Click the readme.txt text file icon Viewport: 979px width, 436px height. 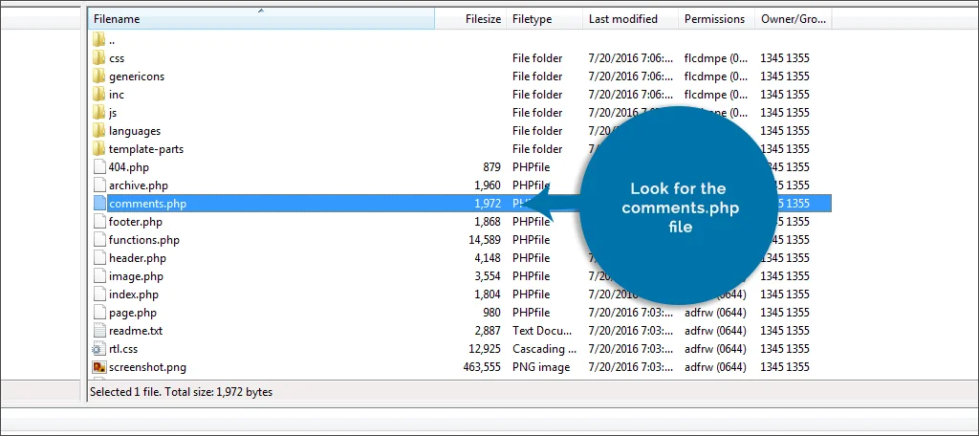(x=99, y=331)
